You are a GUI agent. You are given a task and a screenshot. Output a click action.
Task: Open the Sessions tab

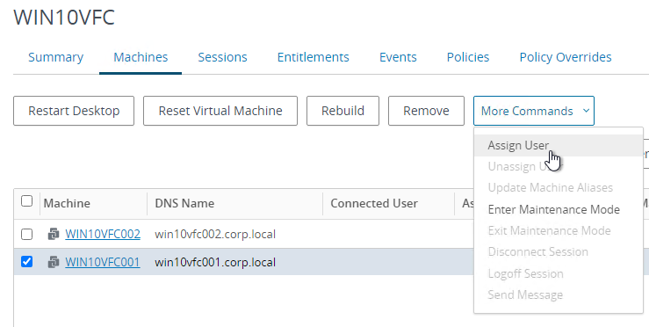tap(222, 57)
